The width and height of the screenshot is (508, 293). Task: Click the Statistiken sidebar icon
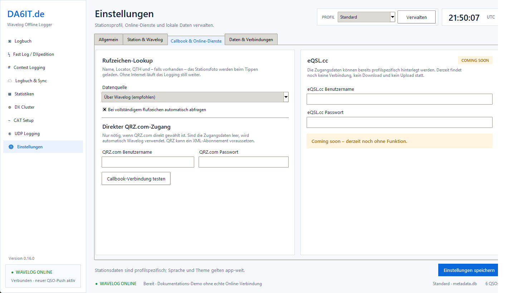[10, 94]
